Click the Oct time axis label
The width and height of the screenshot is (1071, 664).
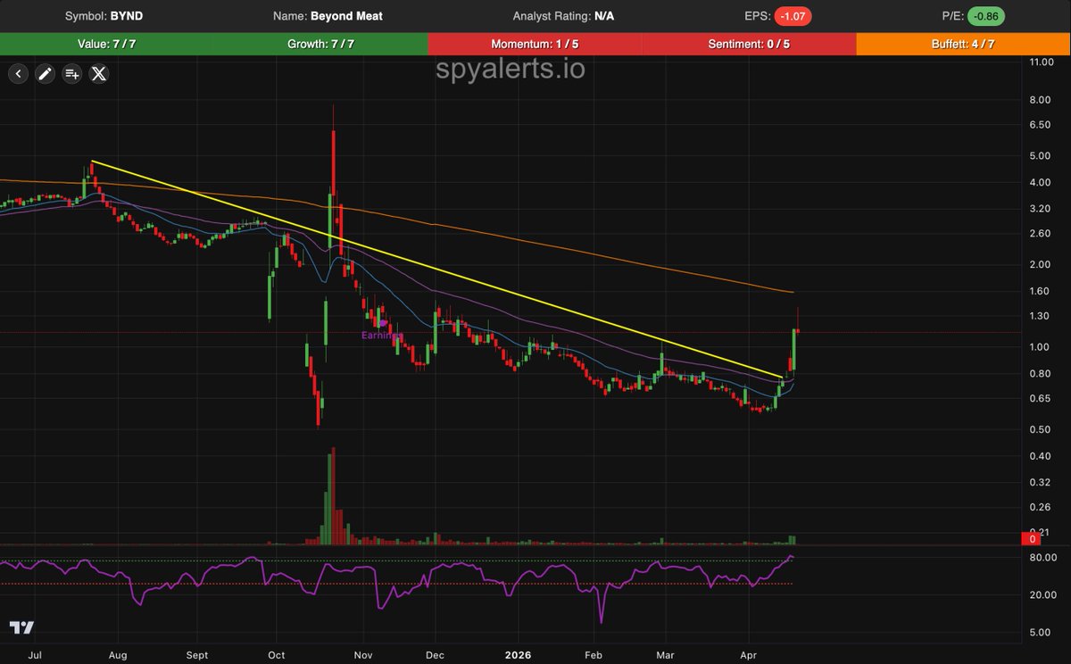[x=277, y=654]
